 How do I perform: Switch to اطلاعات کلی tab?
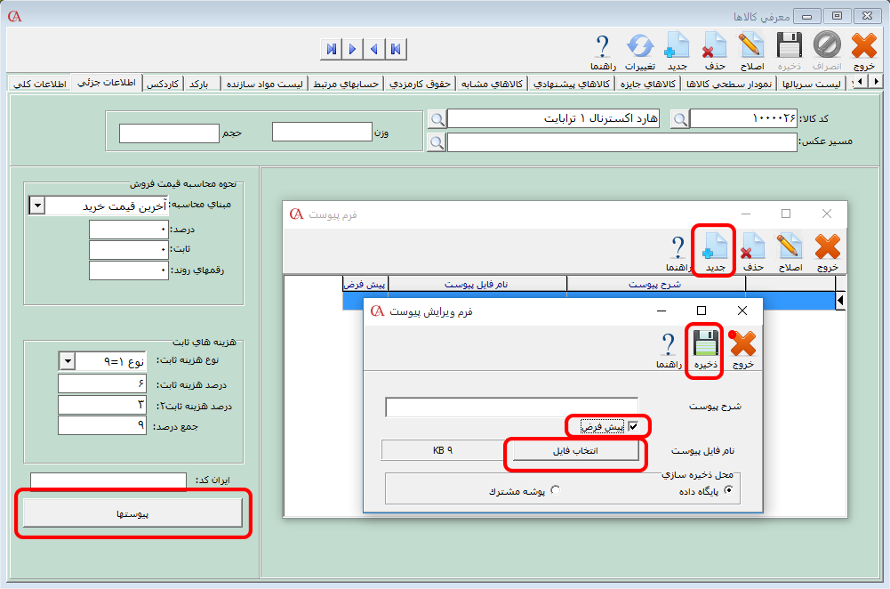[40, 84]
